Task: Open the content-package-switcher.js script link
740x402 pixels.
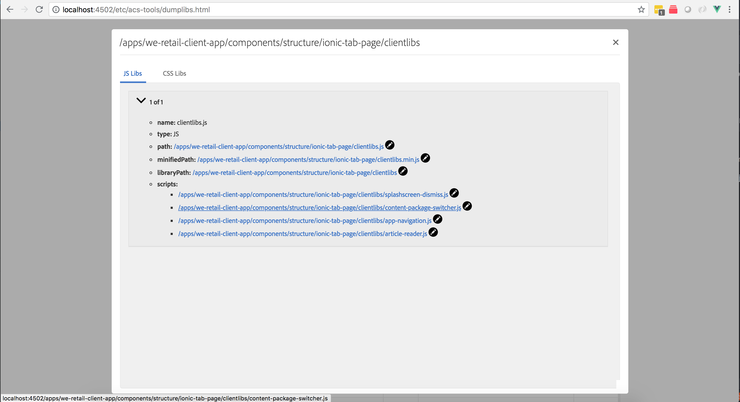Action: coord(319,208)
